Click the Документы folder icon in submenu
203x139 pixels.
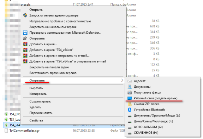point(130,87)
